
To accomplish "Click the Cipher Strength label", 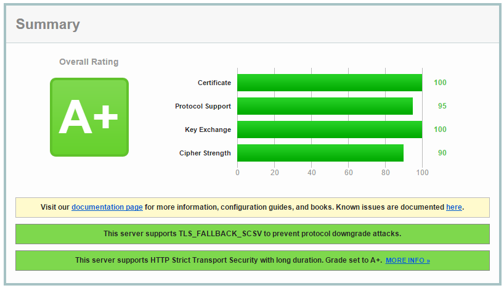I will click(x=205, y=153).
